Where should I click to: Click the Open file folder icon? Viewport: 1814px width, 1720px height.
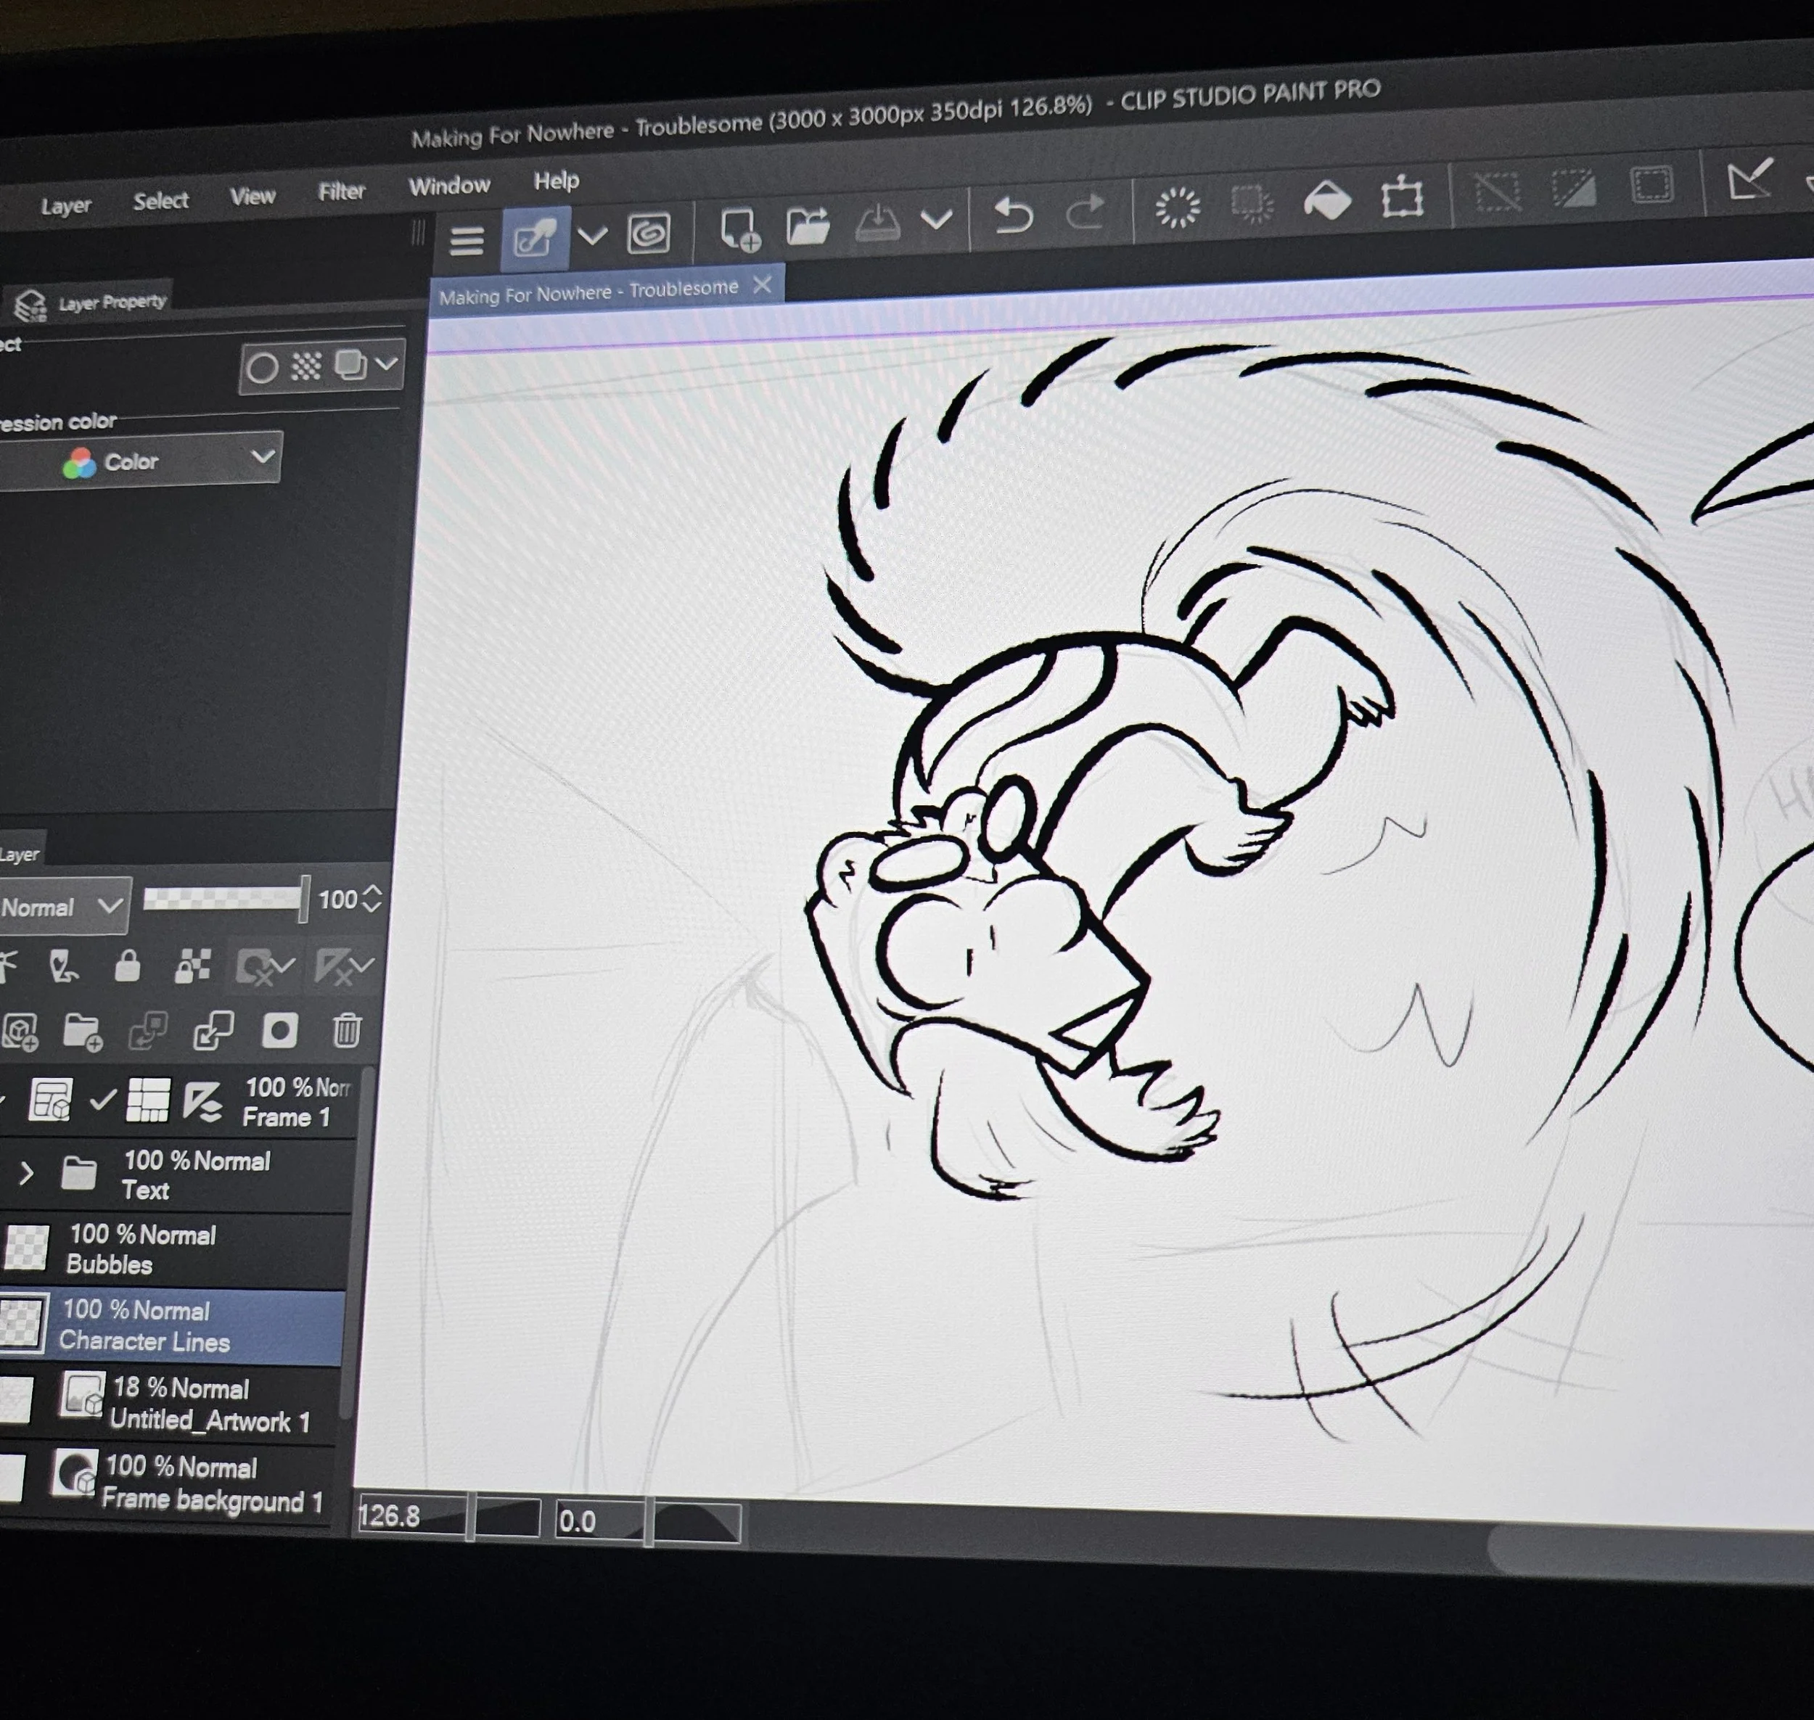pyautogui.click(x=808, y=226)
